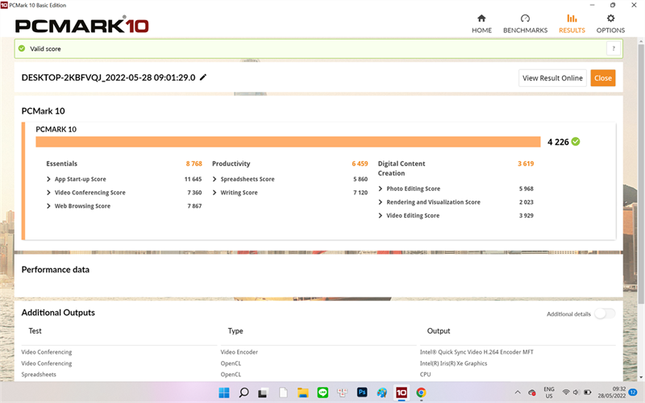Click the orange PCMark 10 score bar
Viewport: 645px width, 403px height.
point(288,142)
